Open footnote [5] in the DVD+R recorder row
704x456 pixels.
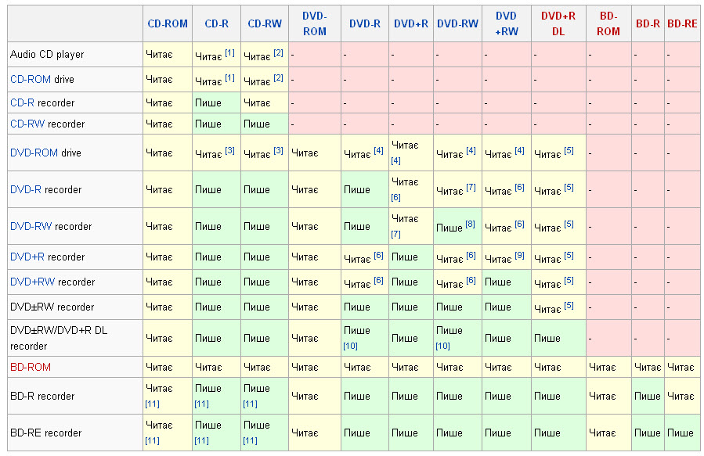(x=569, y=256)
